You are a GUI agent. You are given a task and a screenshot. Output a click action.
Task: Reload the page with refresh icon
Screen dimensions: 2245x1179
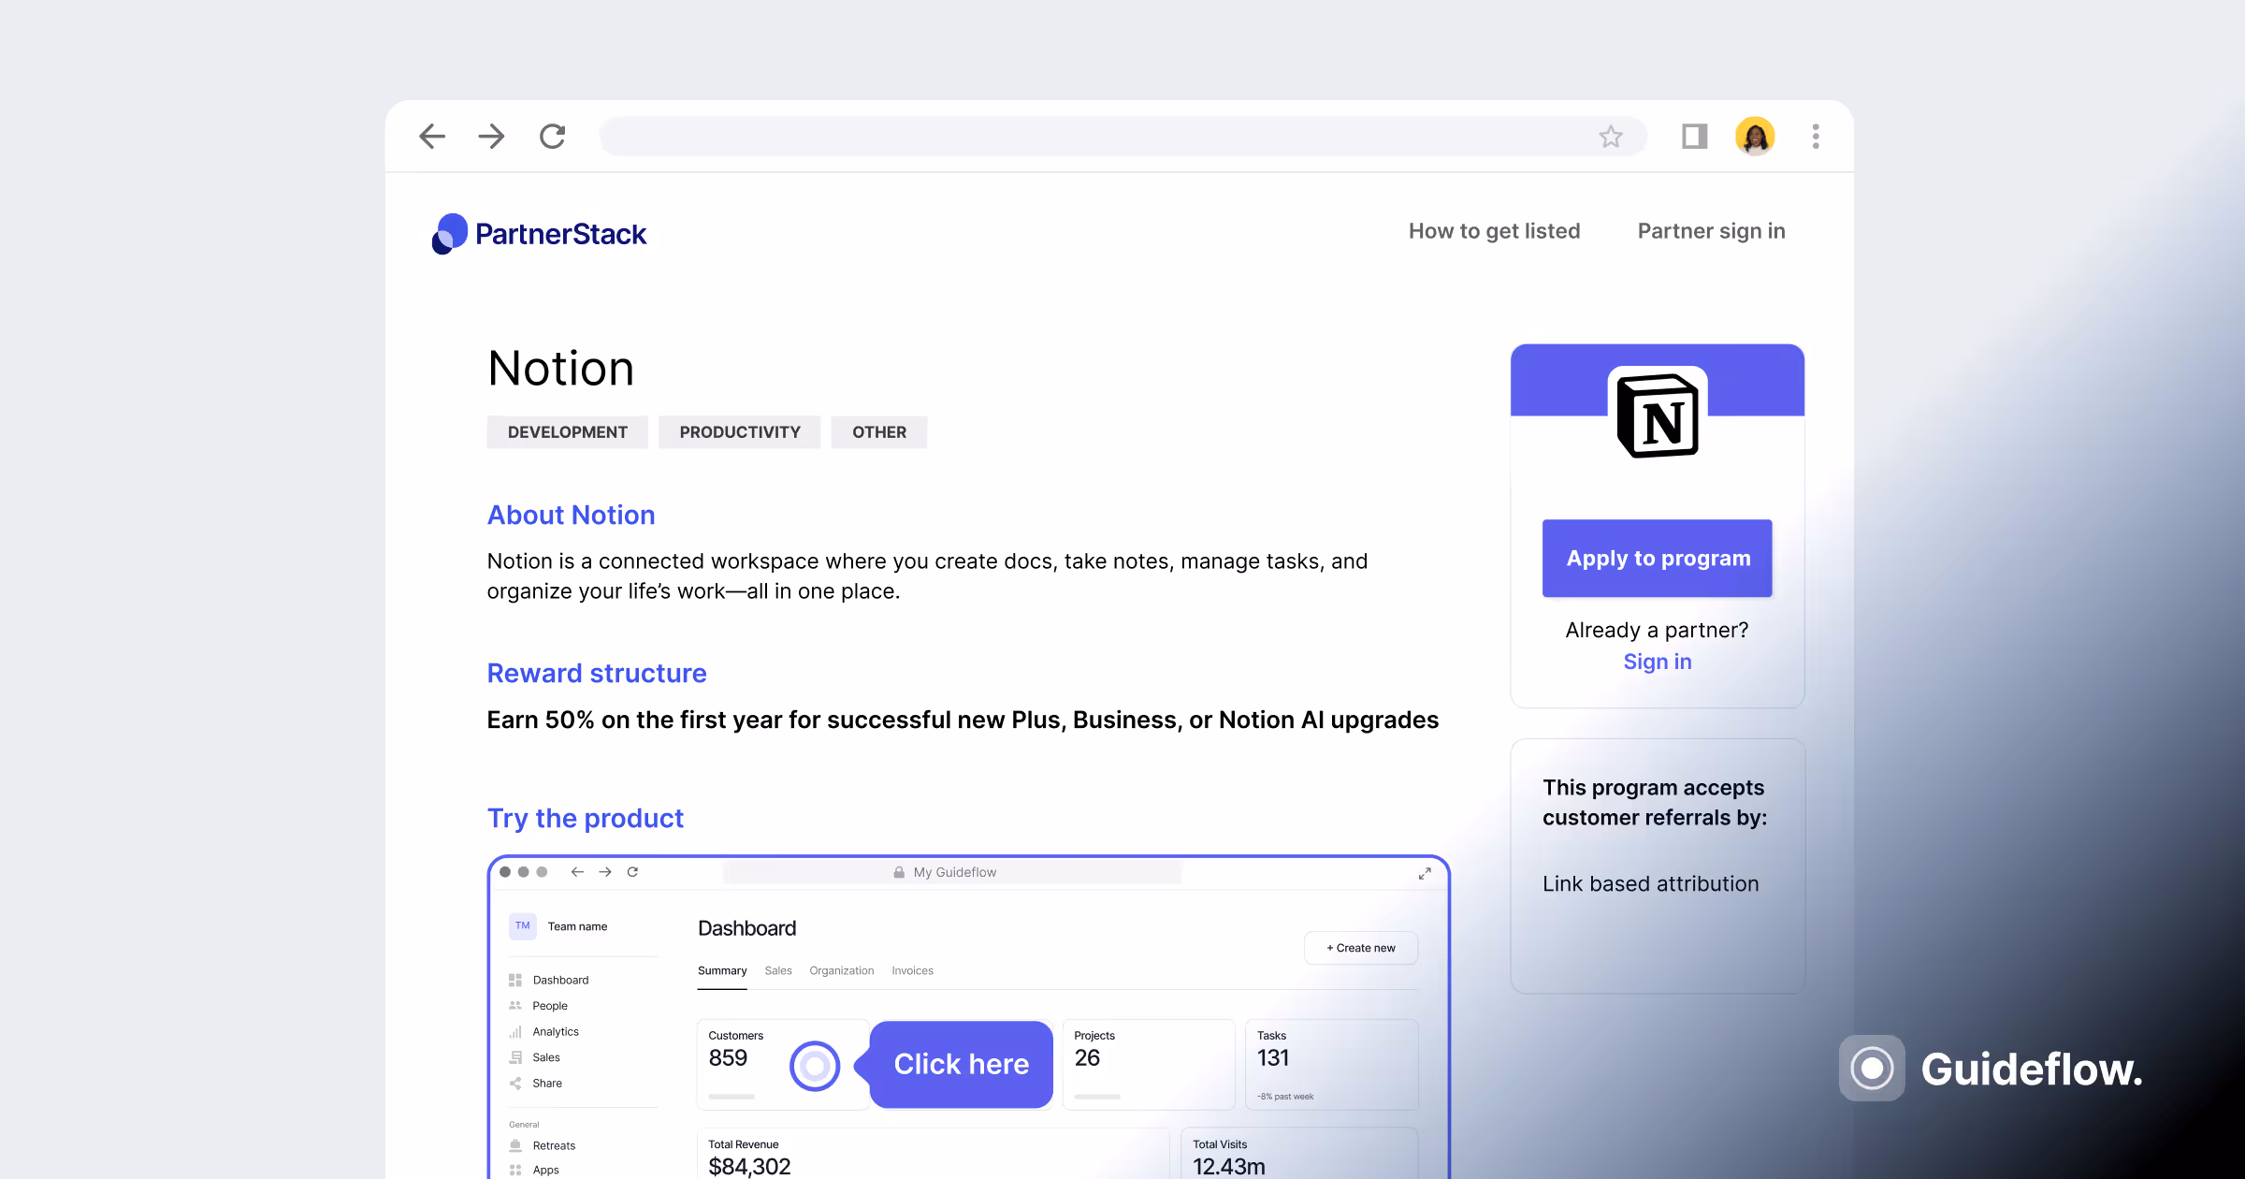coord(553,137)
